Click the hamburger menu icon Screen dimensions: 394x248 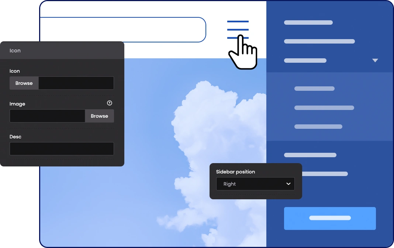(238, 29)
